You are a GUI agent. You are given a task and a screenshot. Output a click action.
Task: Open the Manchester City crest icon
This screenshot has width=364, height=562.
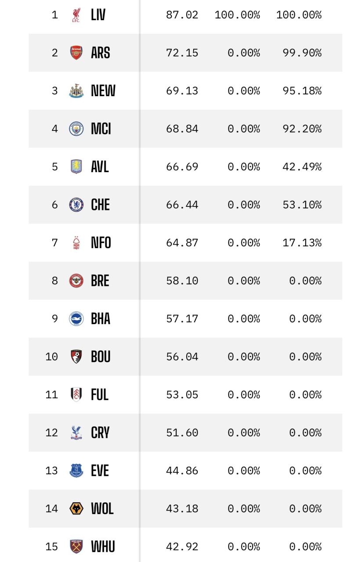point(76,129)
